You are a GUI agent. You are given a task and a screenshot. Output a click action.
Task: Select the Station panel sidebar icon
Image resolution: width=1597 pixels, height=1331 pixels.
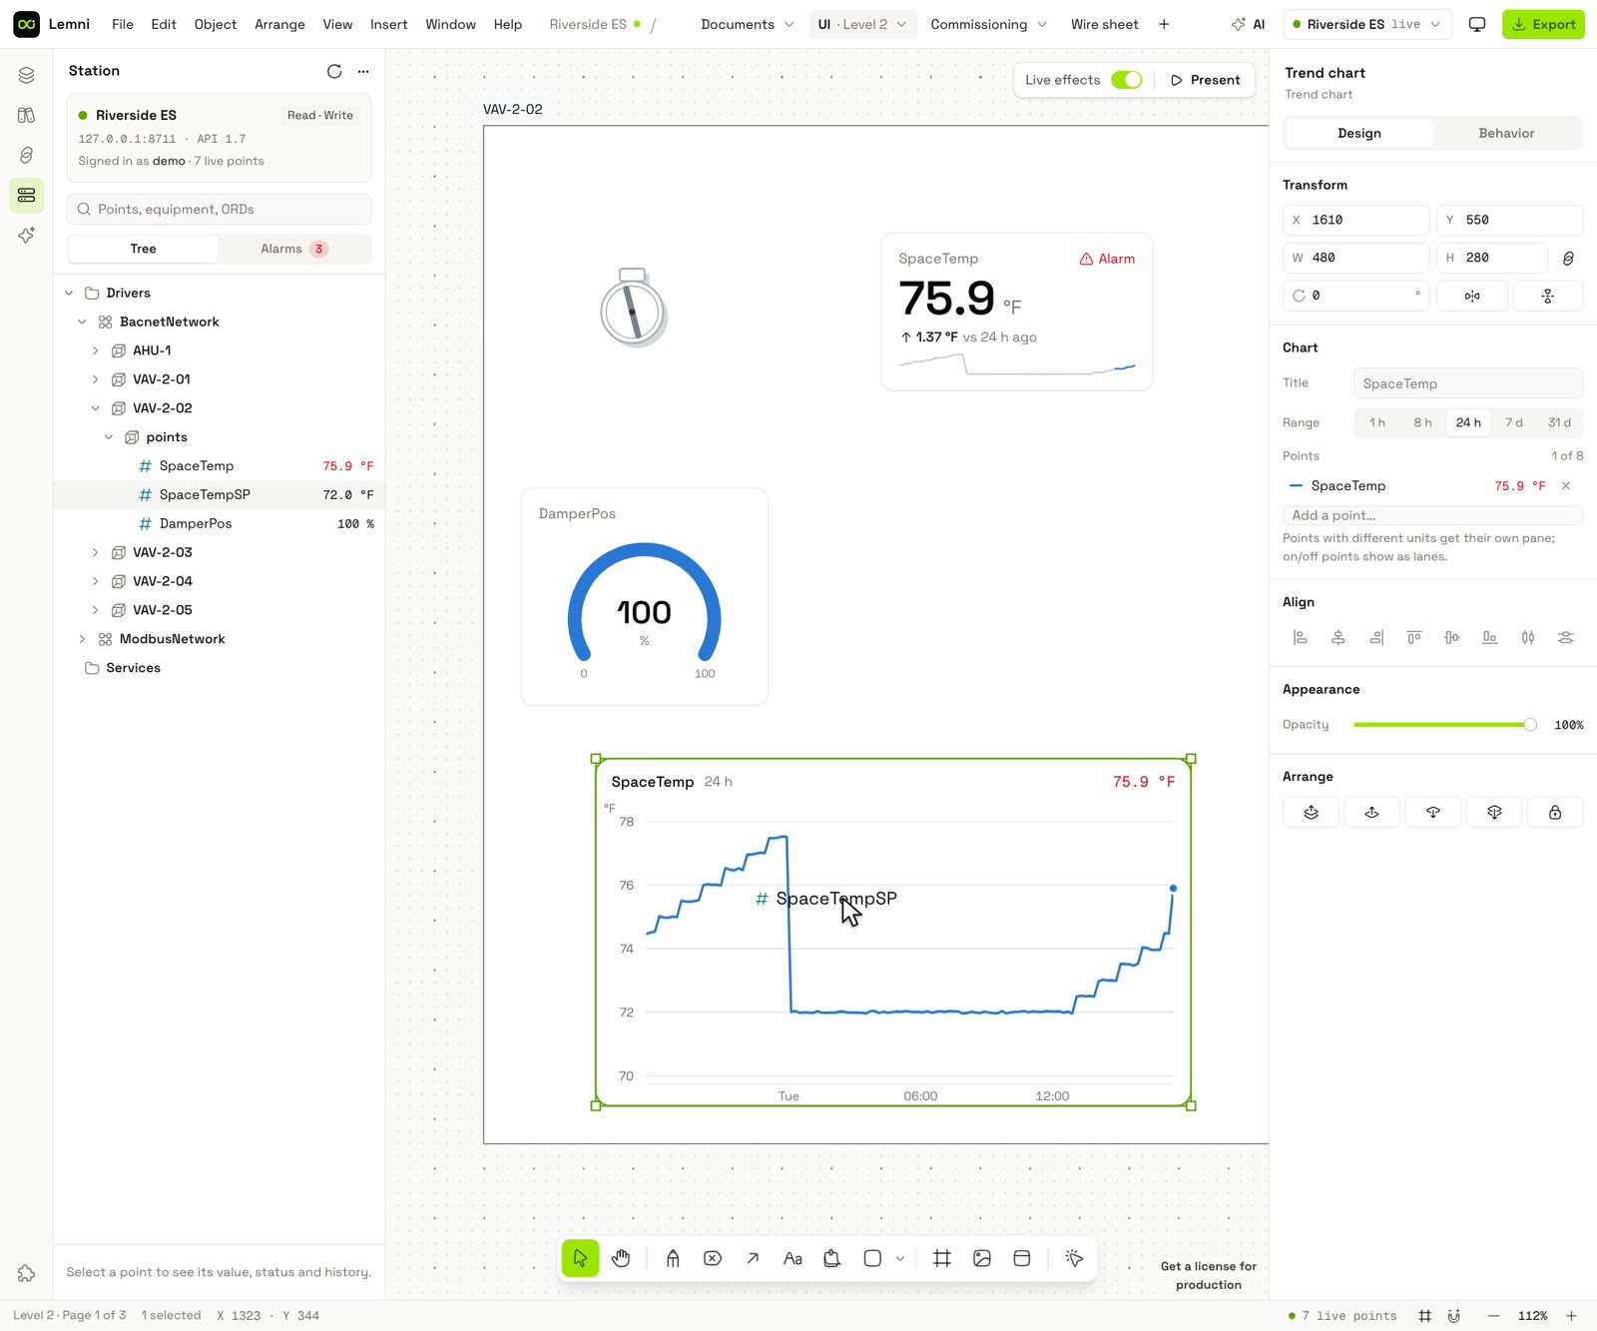(27, 195)
